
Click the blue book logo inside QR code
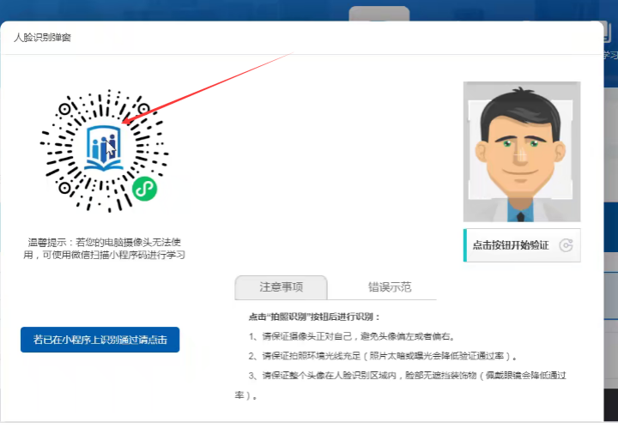(103, 148)
